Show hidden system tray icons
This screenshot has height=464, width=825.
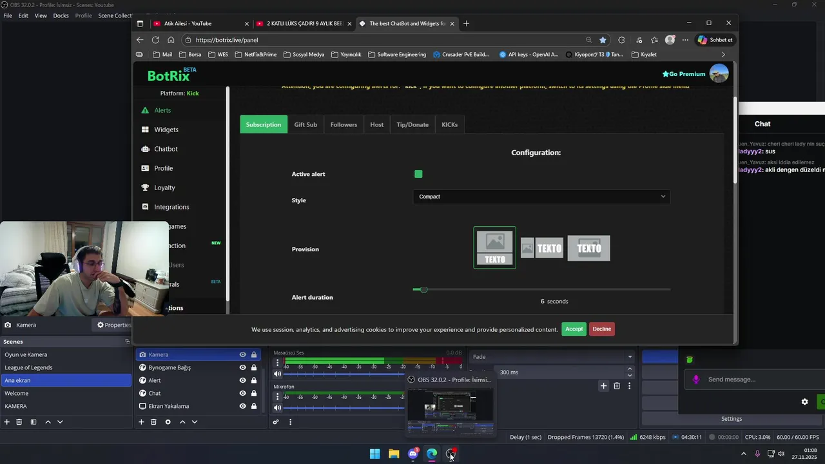tap(743, 454)
